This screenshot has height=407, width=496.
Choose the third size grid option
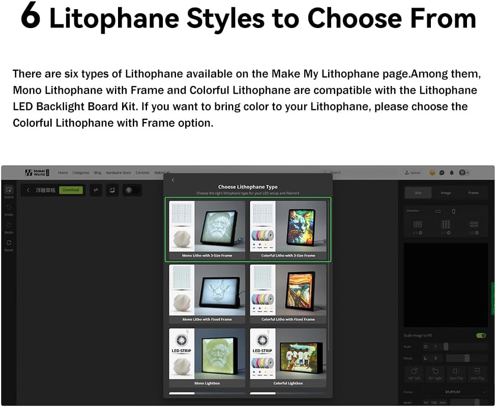474,225
